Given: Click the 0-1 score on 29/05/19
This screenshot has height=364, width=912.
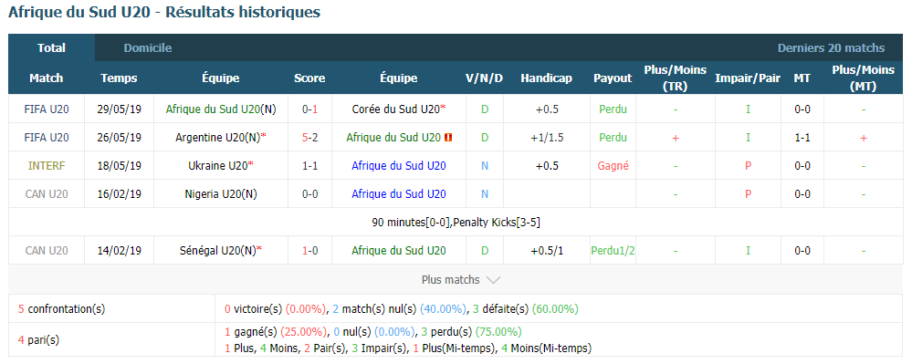Looking at the screenshot, I should 309,109.
